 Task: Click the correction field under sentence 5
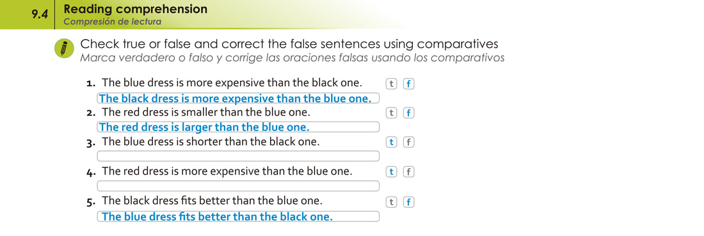[239, 216]
